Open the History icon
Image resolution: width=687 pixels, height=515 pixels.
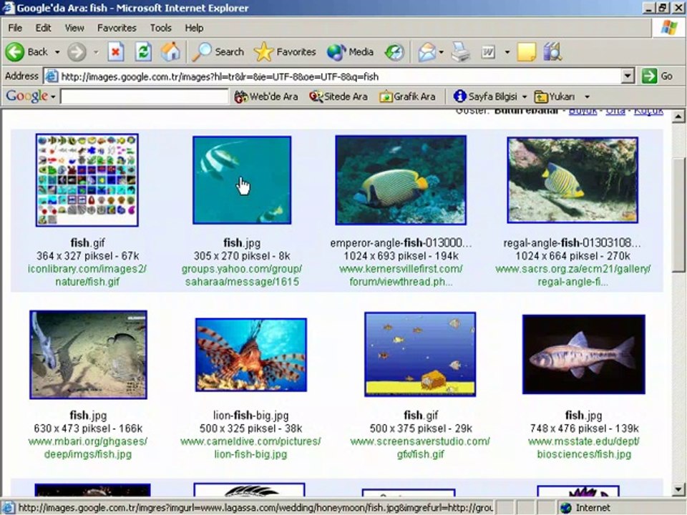pos(394,52)
